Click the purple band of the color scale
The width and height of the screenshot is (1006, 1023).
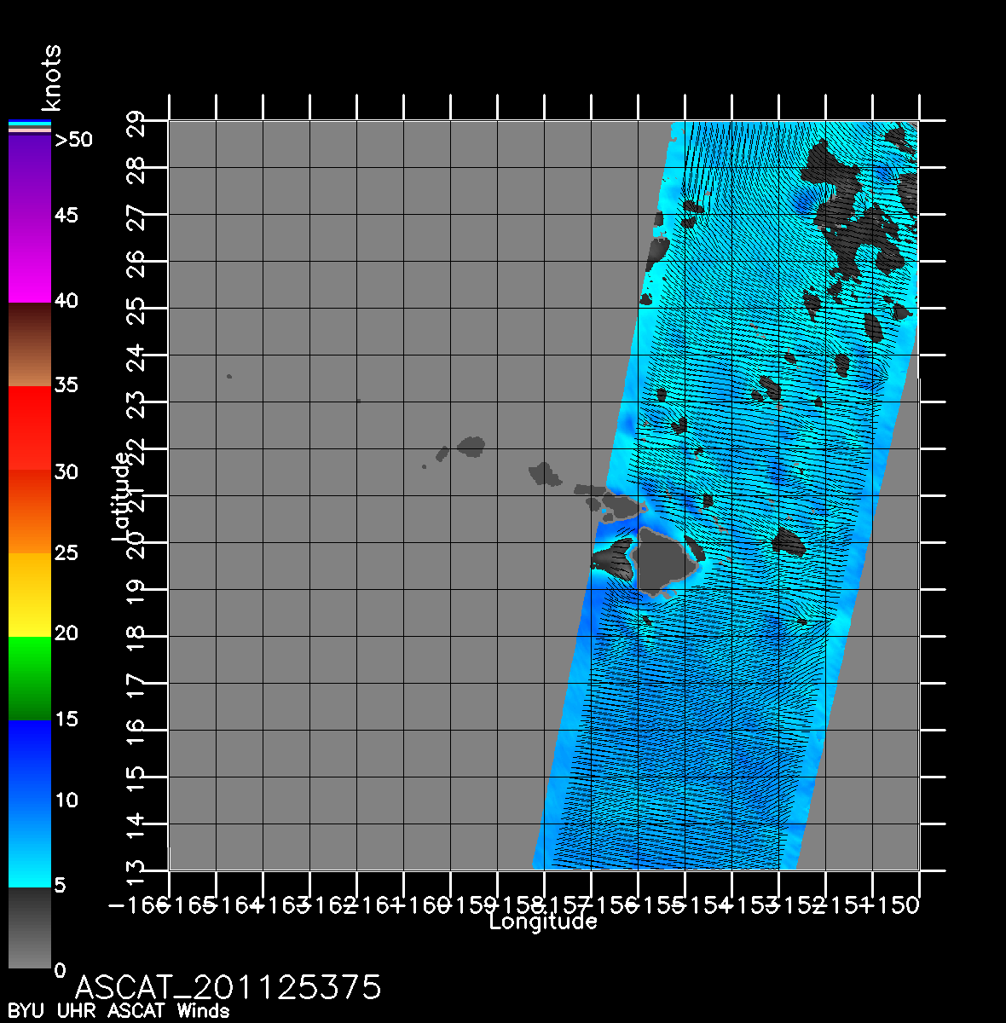coord(29,175)
